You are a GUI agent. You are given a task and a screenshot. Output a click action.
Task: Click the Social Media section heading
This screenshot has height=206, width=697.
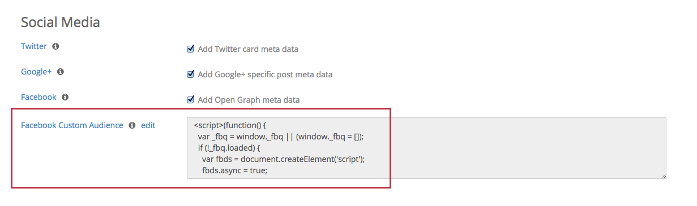(x=61, y=23)
